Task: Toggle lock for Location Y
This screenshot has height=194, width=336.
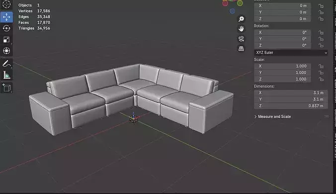Action: point(321,12)
